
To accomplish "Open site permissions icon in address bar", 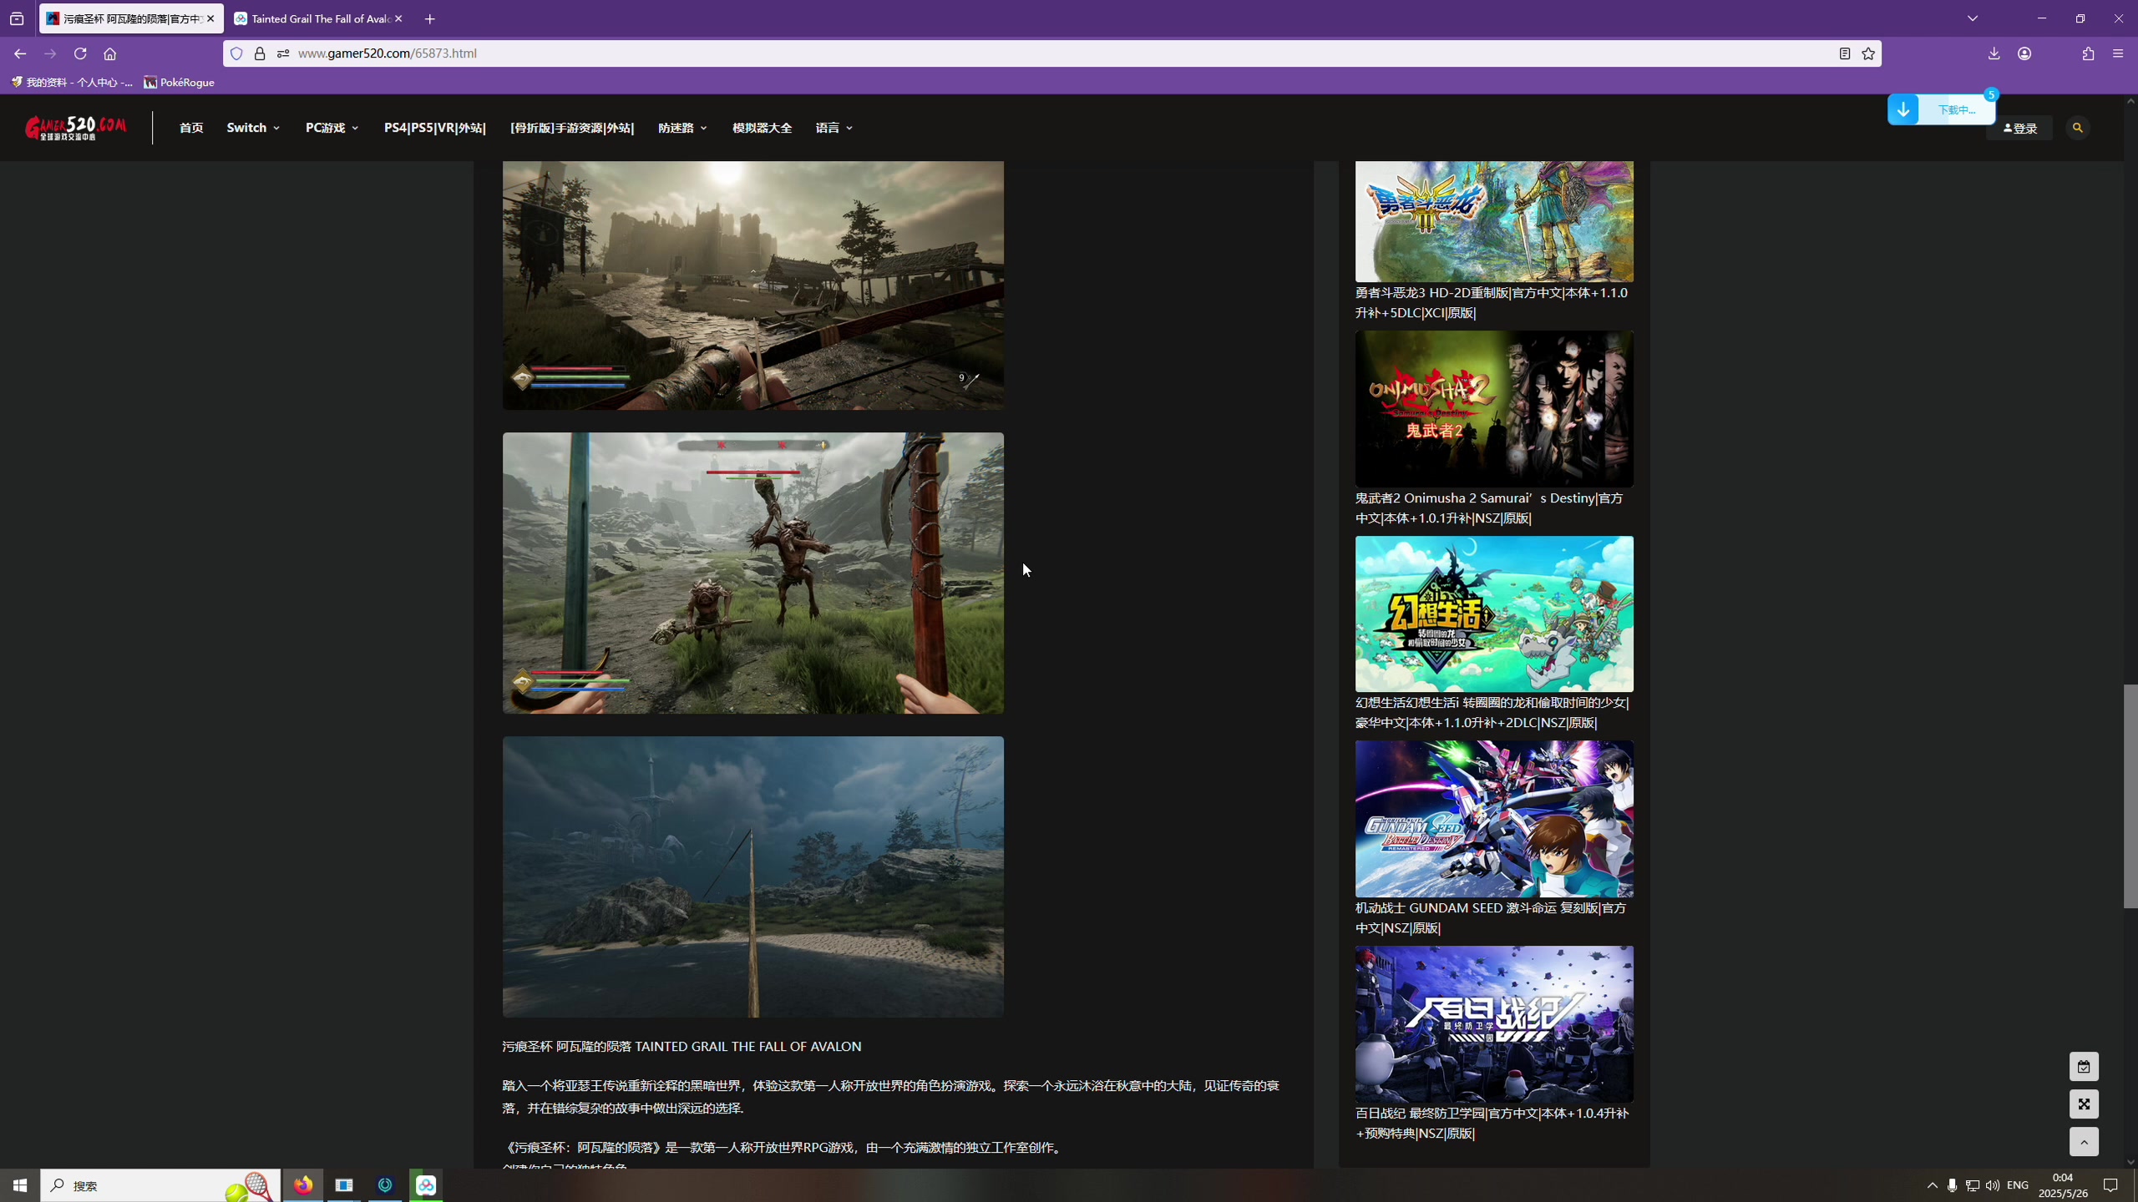I will coord(283,53).
